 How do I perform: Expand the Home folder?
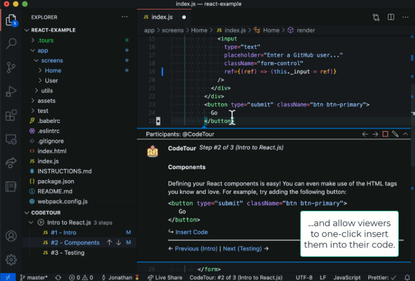(53, 71)
